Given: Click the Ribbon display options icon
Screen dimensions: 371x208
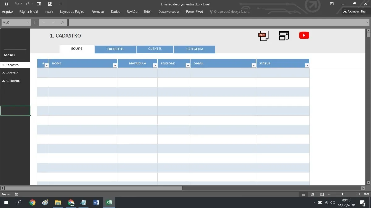Looking at the screenshot, I should [332, 4].
